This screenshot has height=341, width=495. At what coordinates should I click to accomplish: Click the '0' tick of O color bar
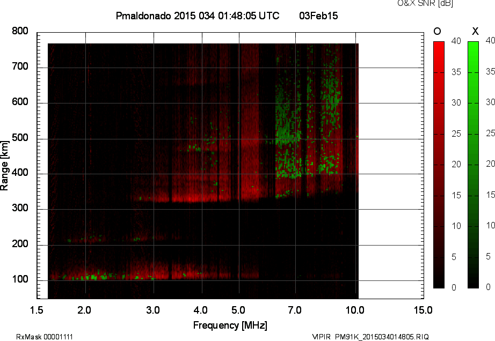pos(454,287)
